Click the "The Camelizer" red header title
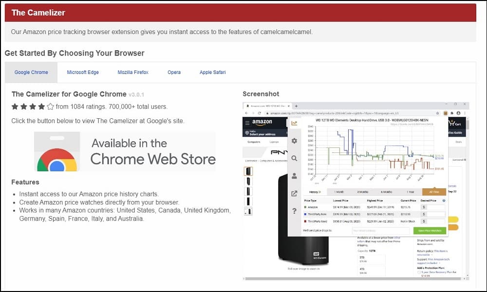487x292 pixels. point(38,13)
